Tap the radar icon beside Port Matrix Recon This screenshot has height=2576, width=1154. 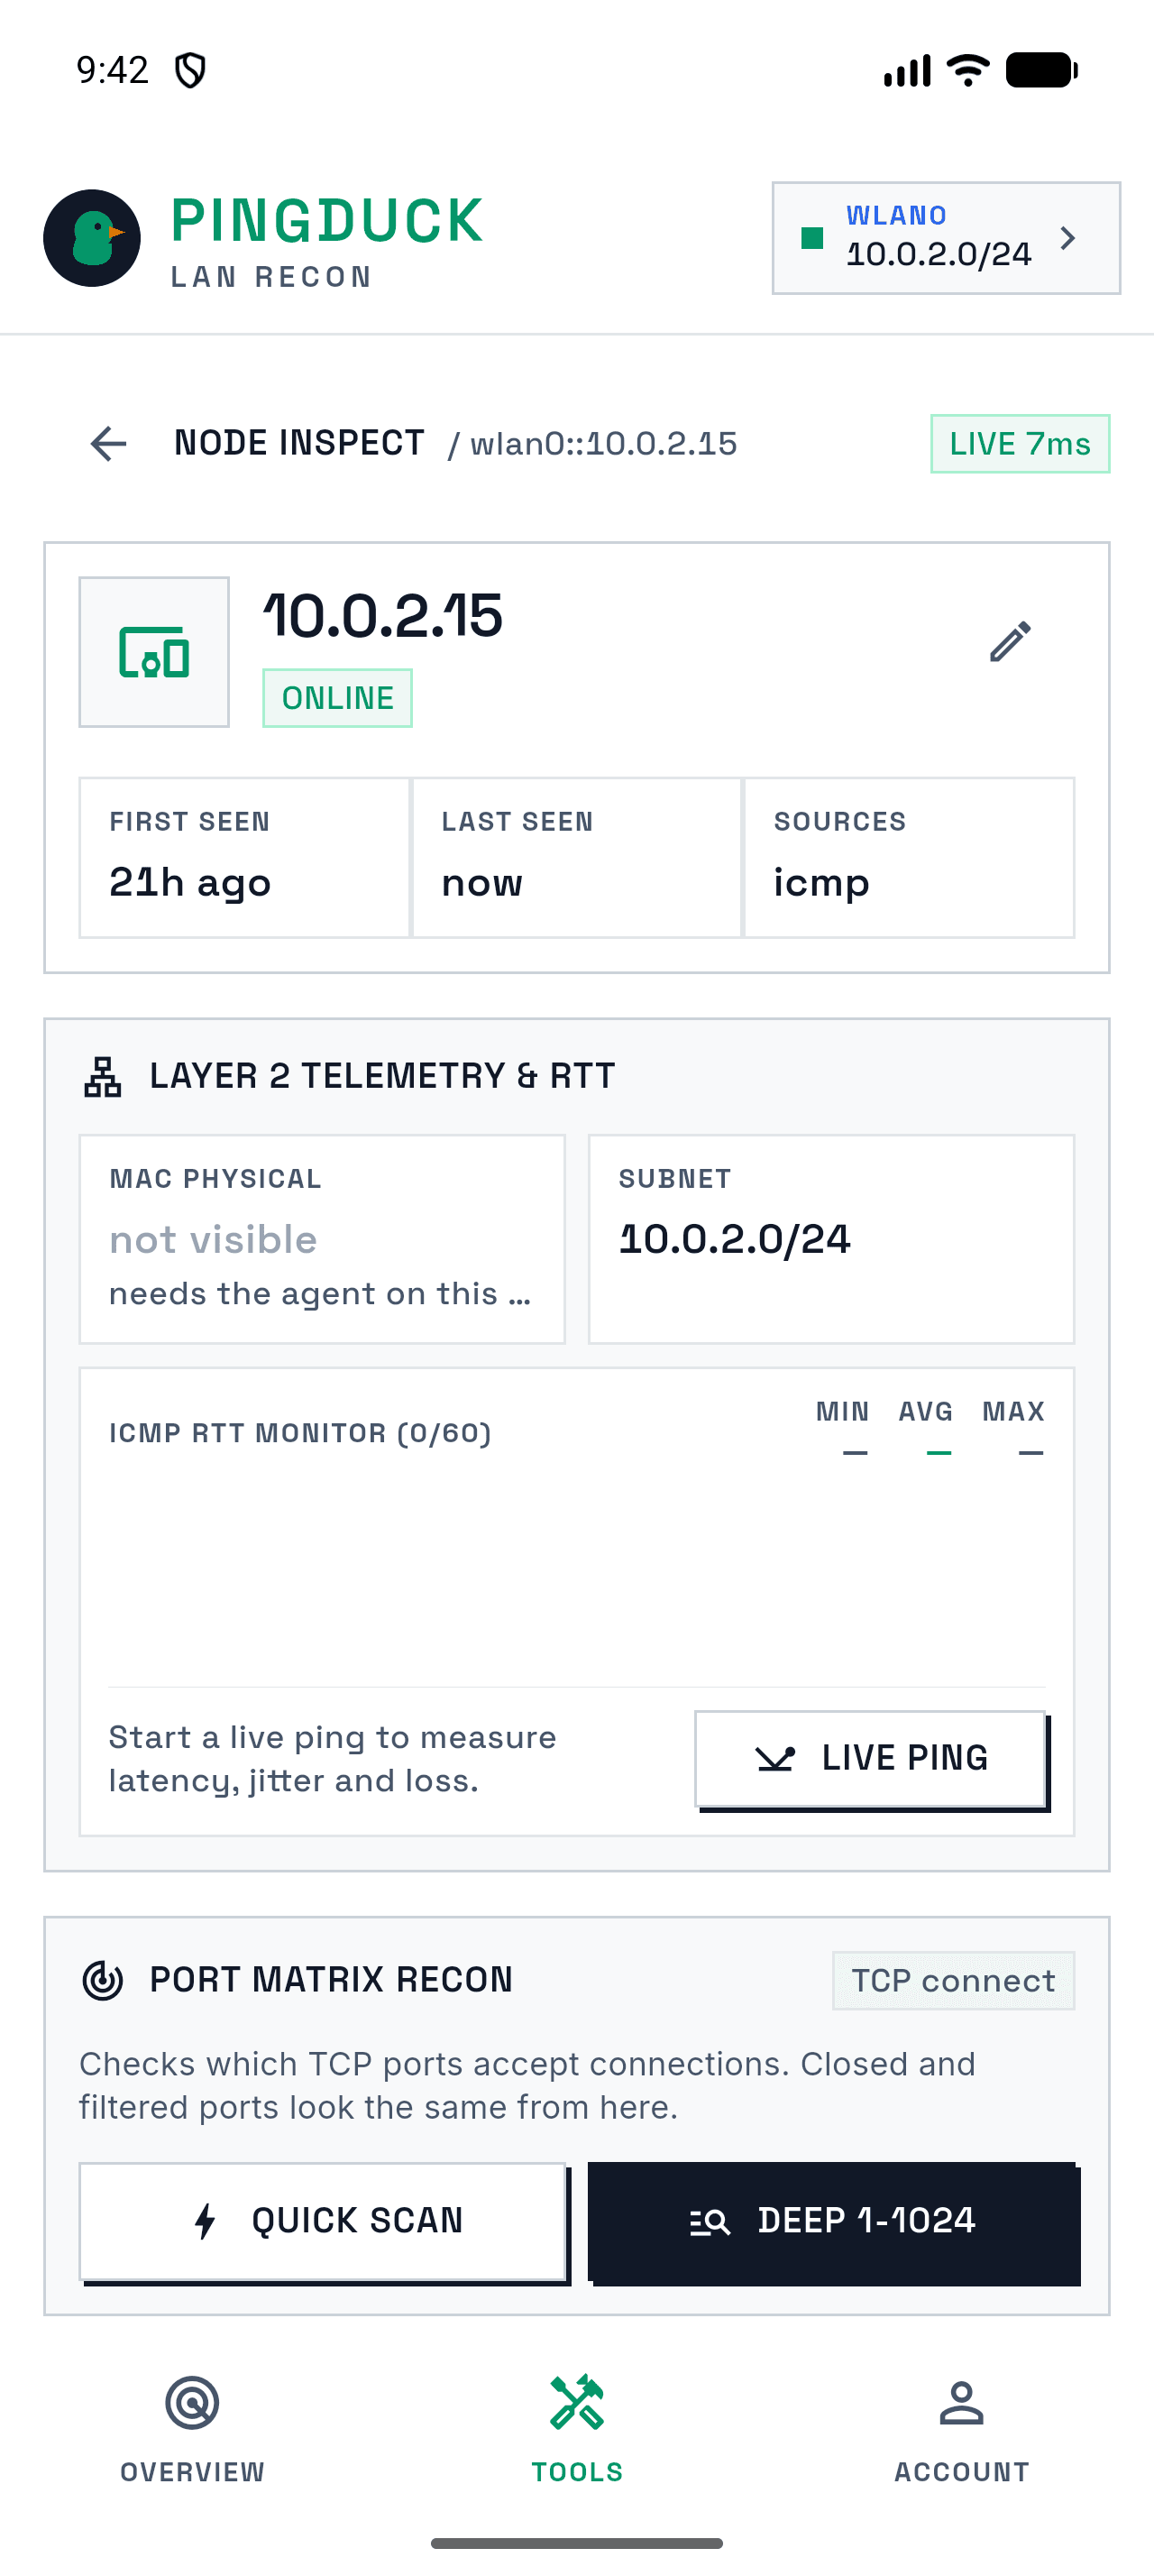click(x=103, y=1980)
